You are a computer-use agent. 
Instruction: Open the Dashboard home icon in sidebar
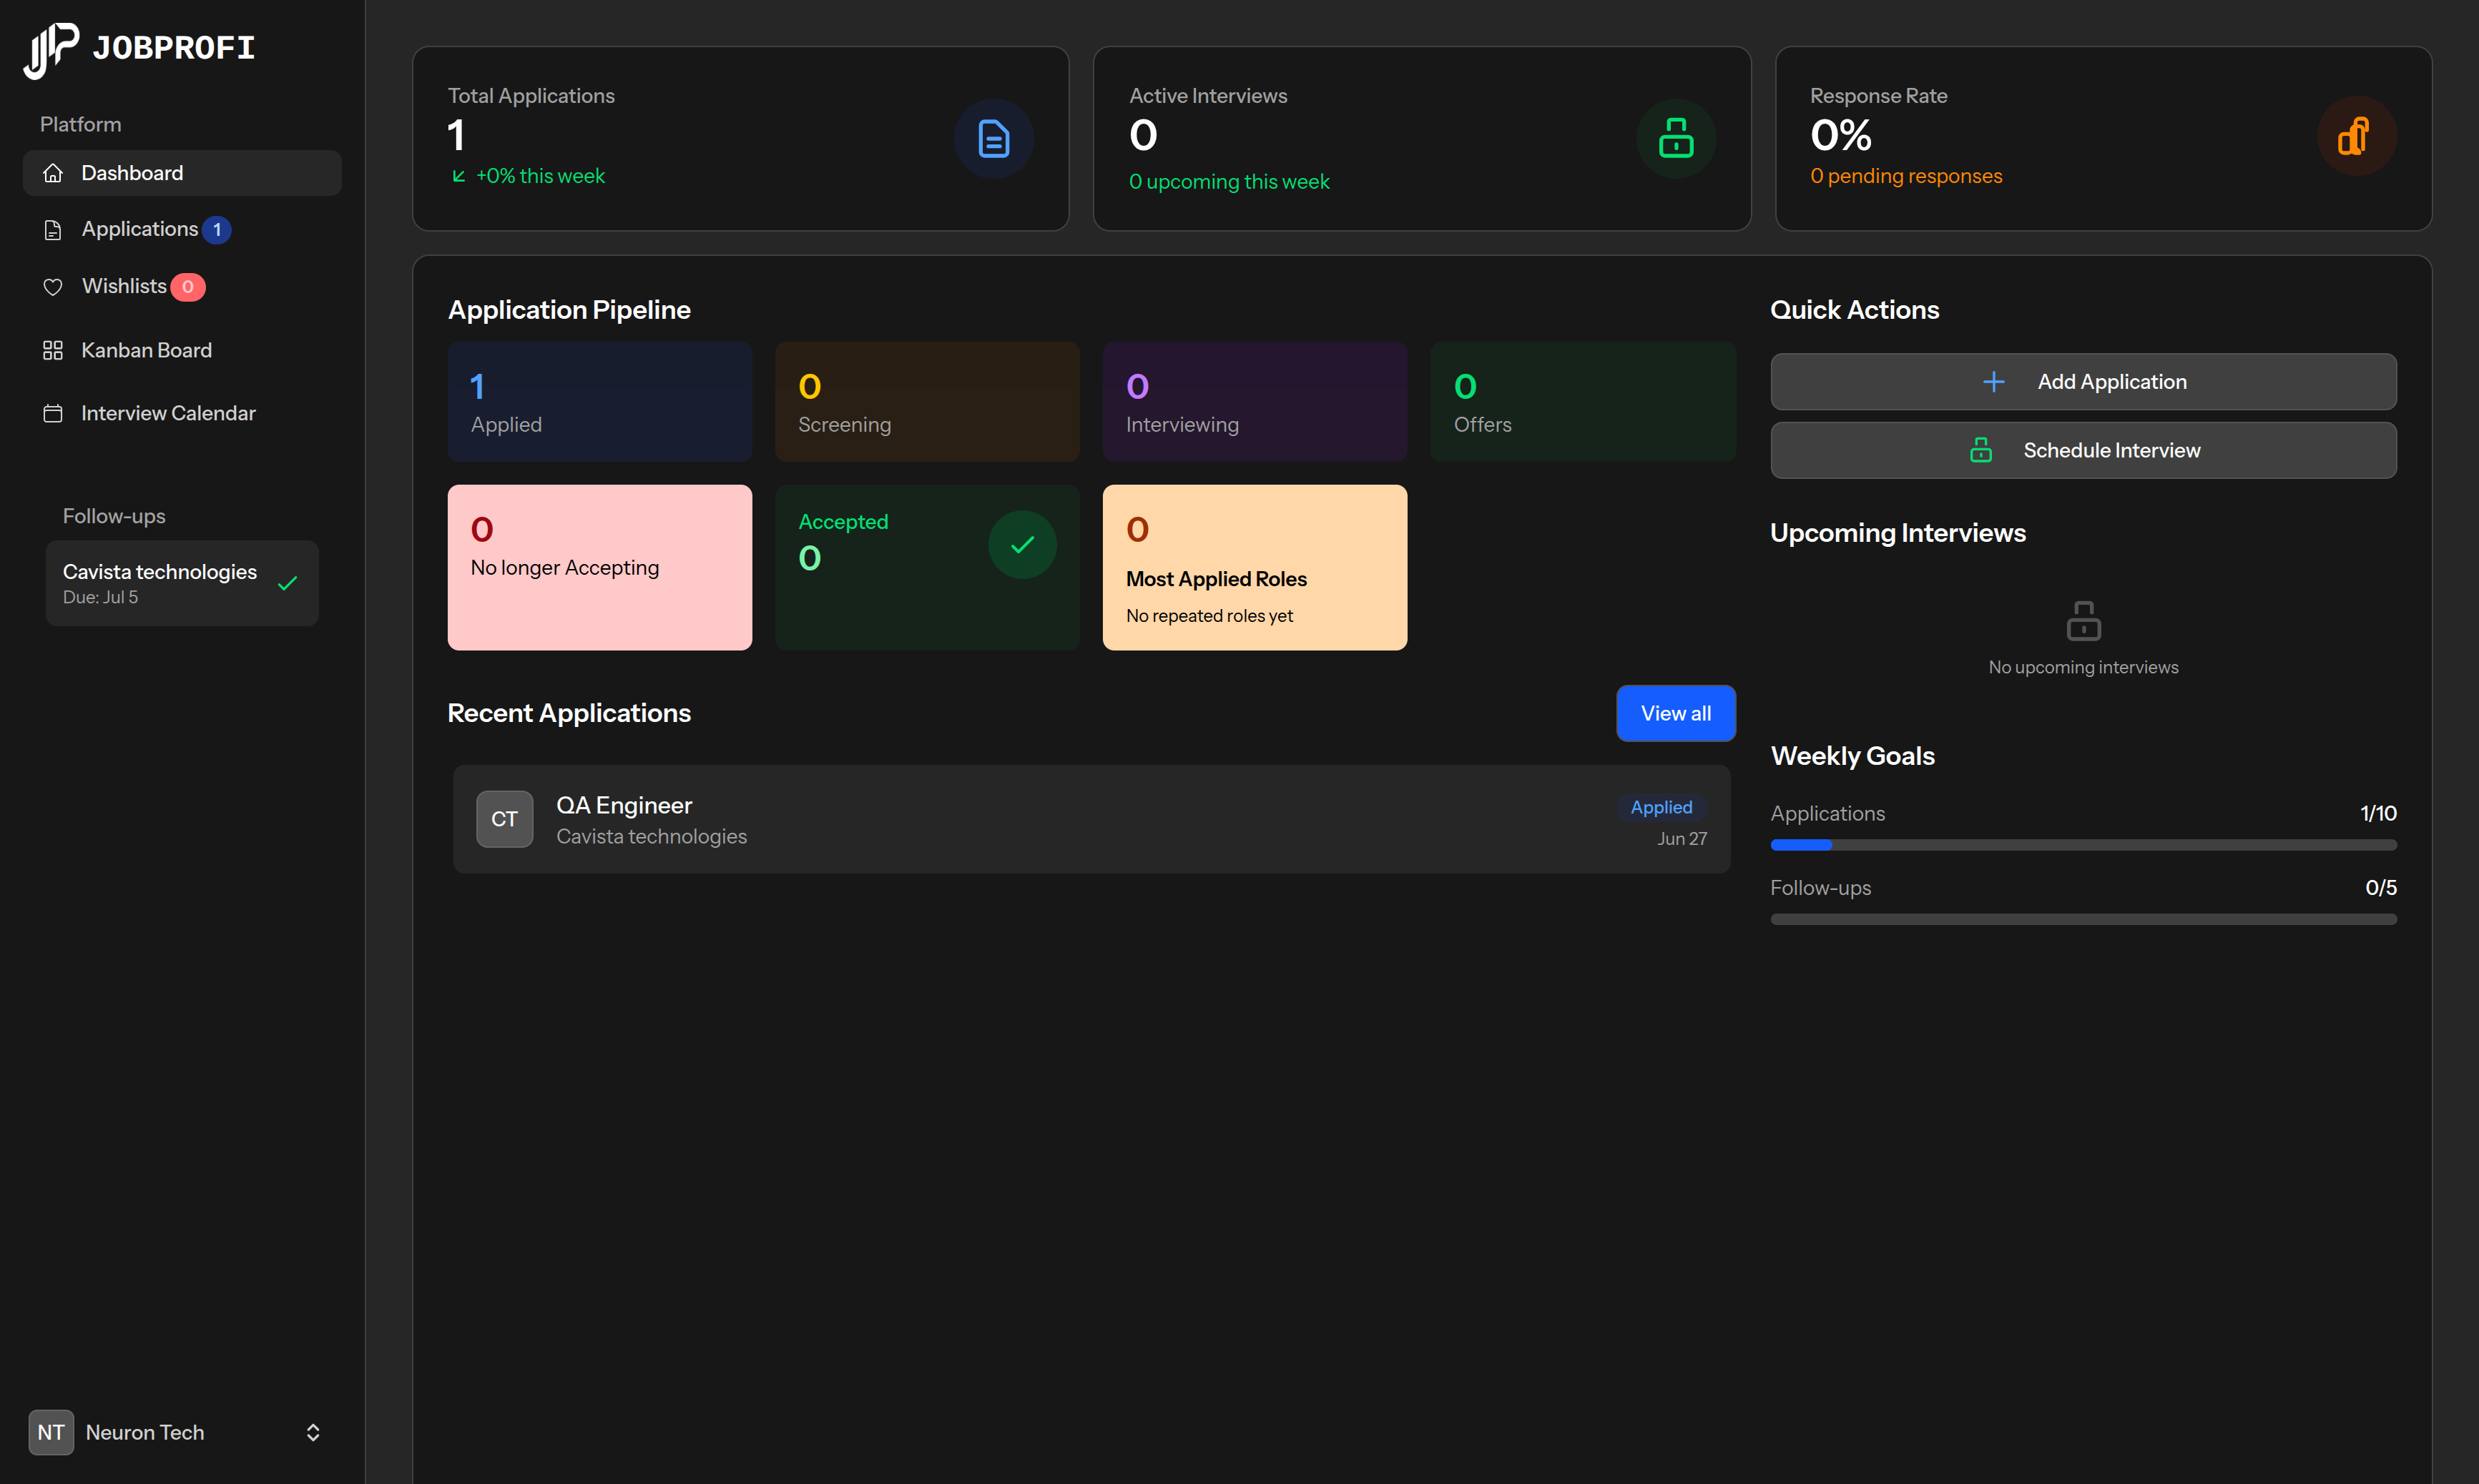point(54,172)
